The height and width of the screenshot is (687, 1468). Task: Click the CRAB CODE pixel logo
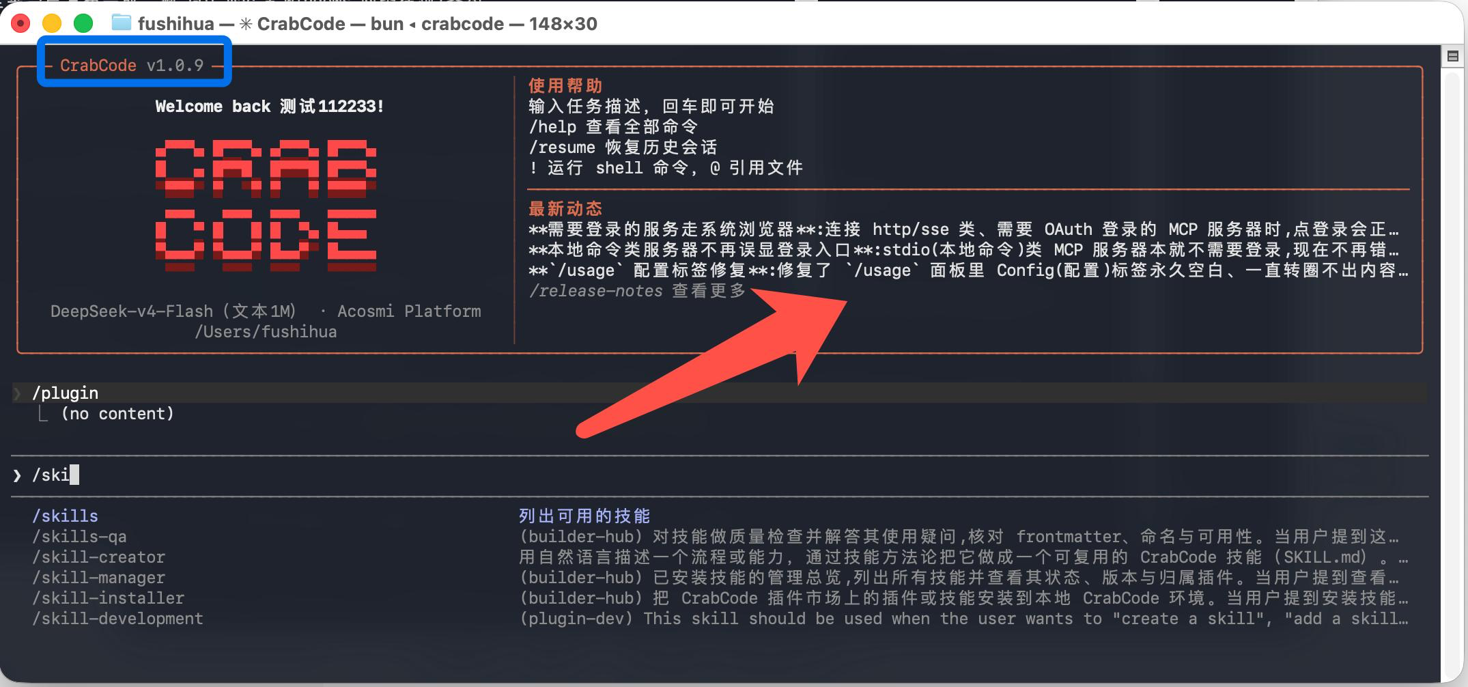[x=266, y=207]
